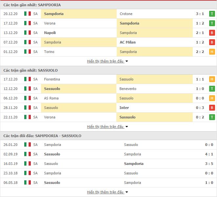Open the 'Hiển thị thêm trận đấu' link under the Sassuolo matches
The height and width of the screenshot is (197, 217).
(x=105, y=127)
